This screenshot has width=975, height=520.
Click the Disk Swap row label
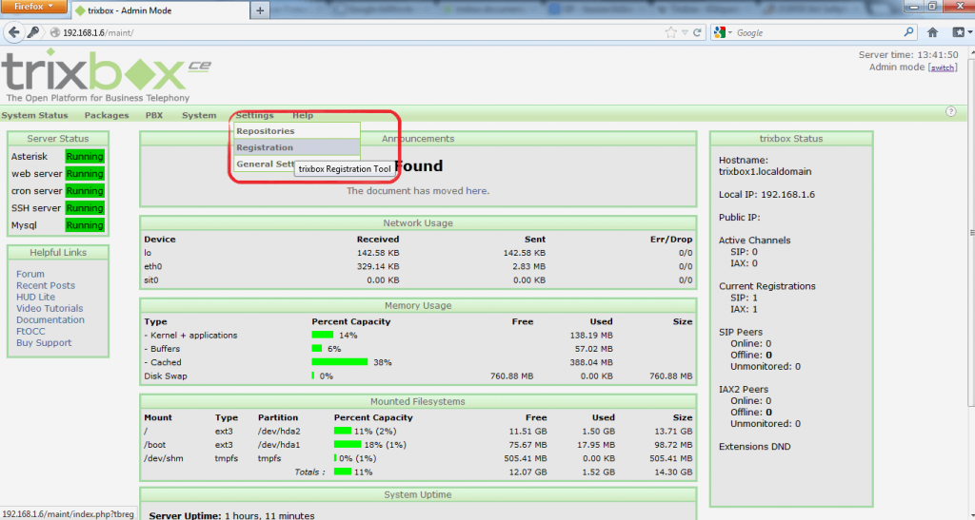click(x=166, y=376)
